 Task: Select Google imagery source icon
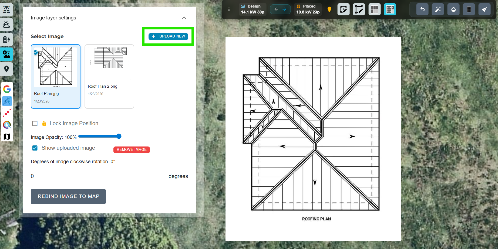tap(7, 89)
